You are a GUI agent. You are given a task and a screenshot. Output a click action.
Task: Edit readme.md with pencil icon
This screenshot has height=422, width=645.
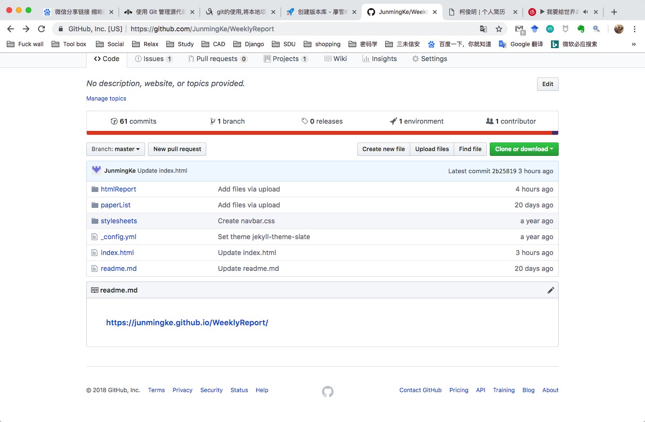pyautogui.click(x=551, y=290)
